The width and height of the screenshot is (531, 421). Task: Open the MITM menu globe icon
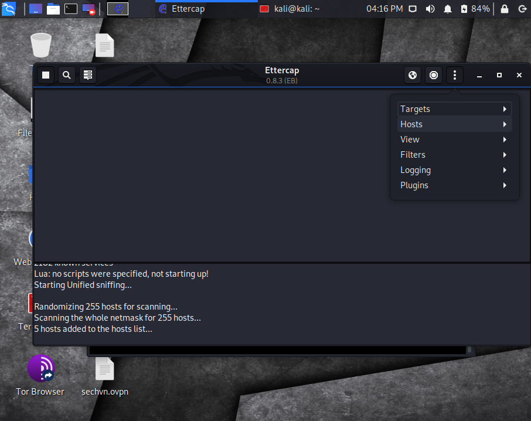coord(413,75)
